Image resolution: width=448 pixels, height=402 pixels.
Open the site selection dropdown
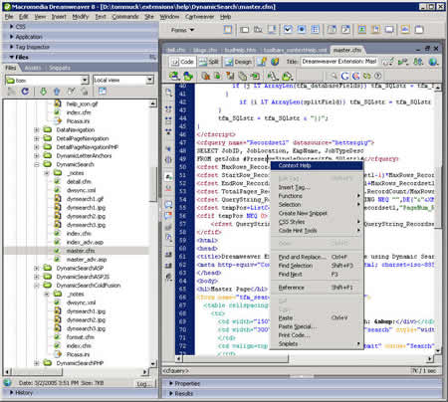point(85,80)
